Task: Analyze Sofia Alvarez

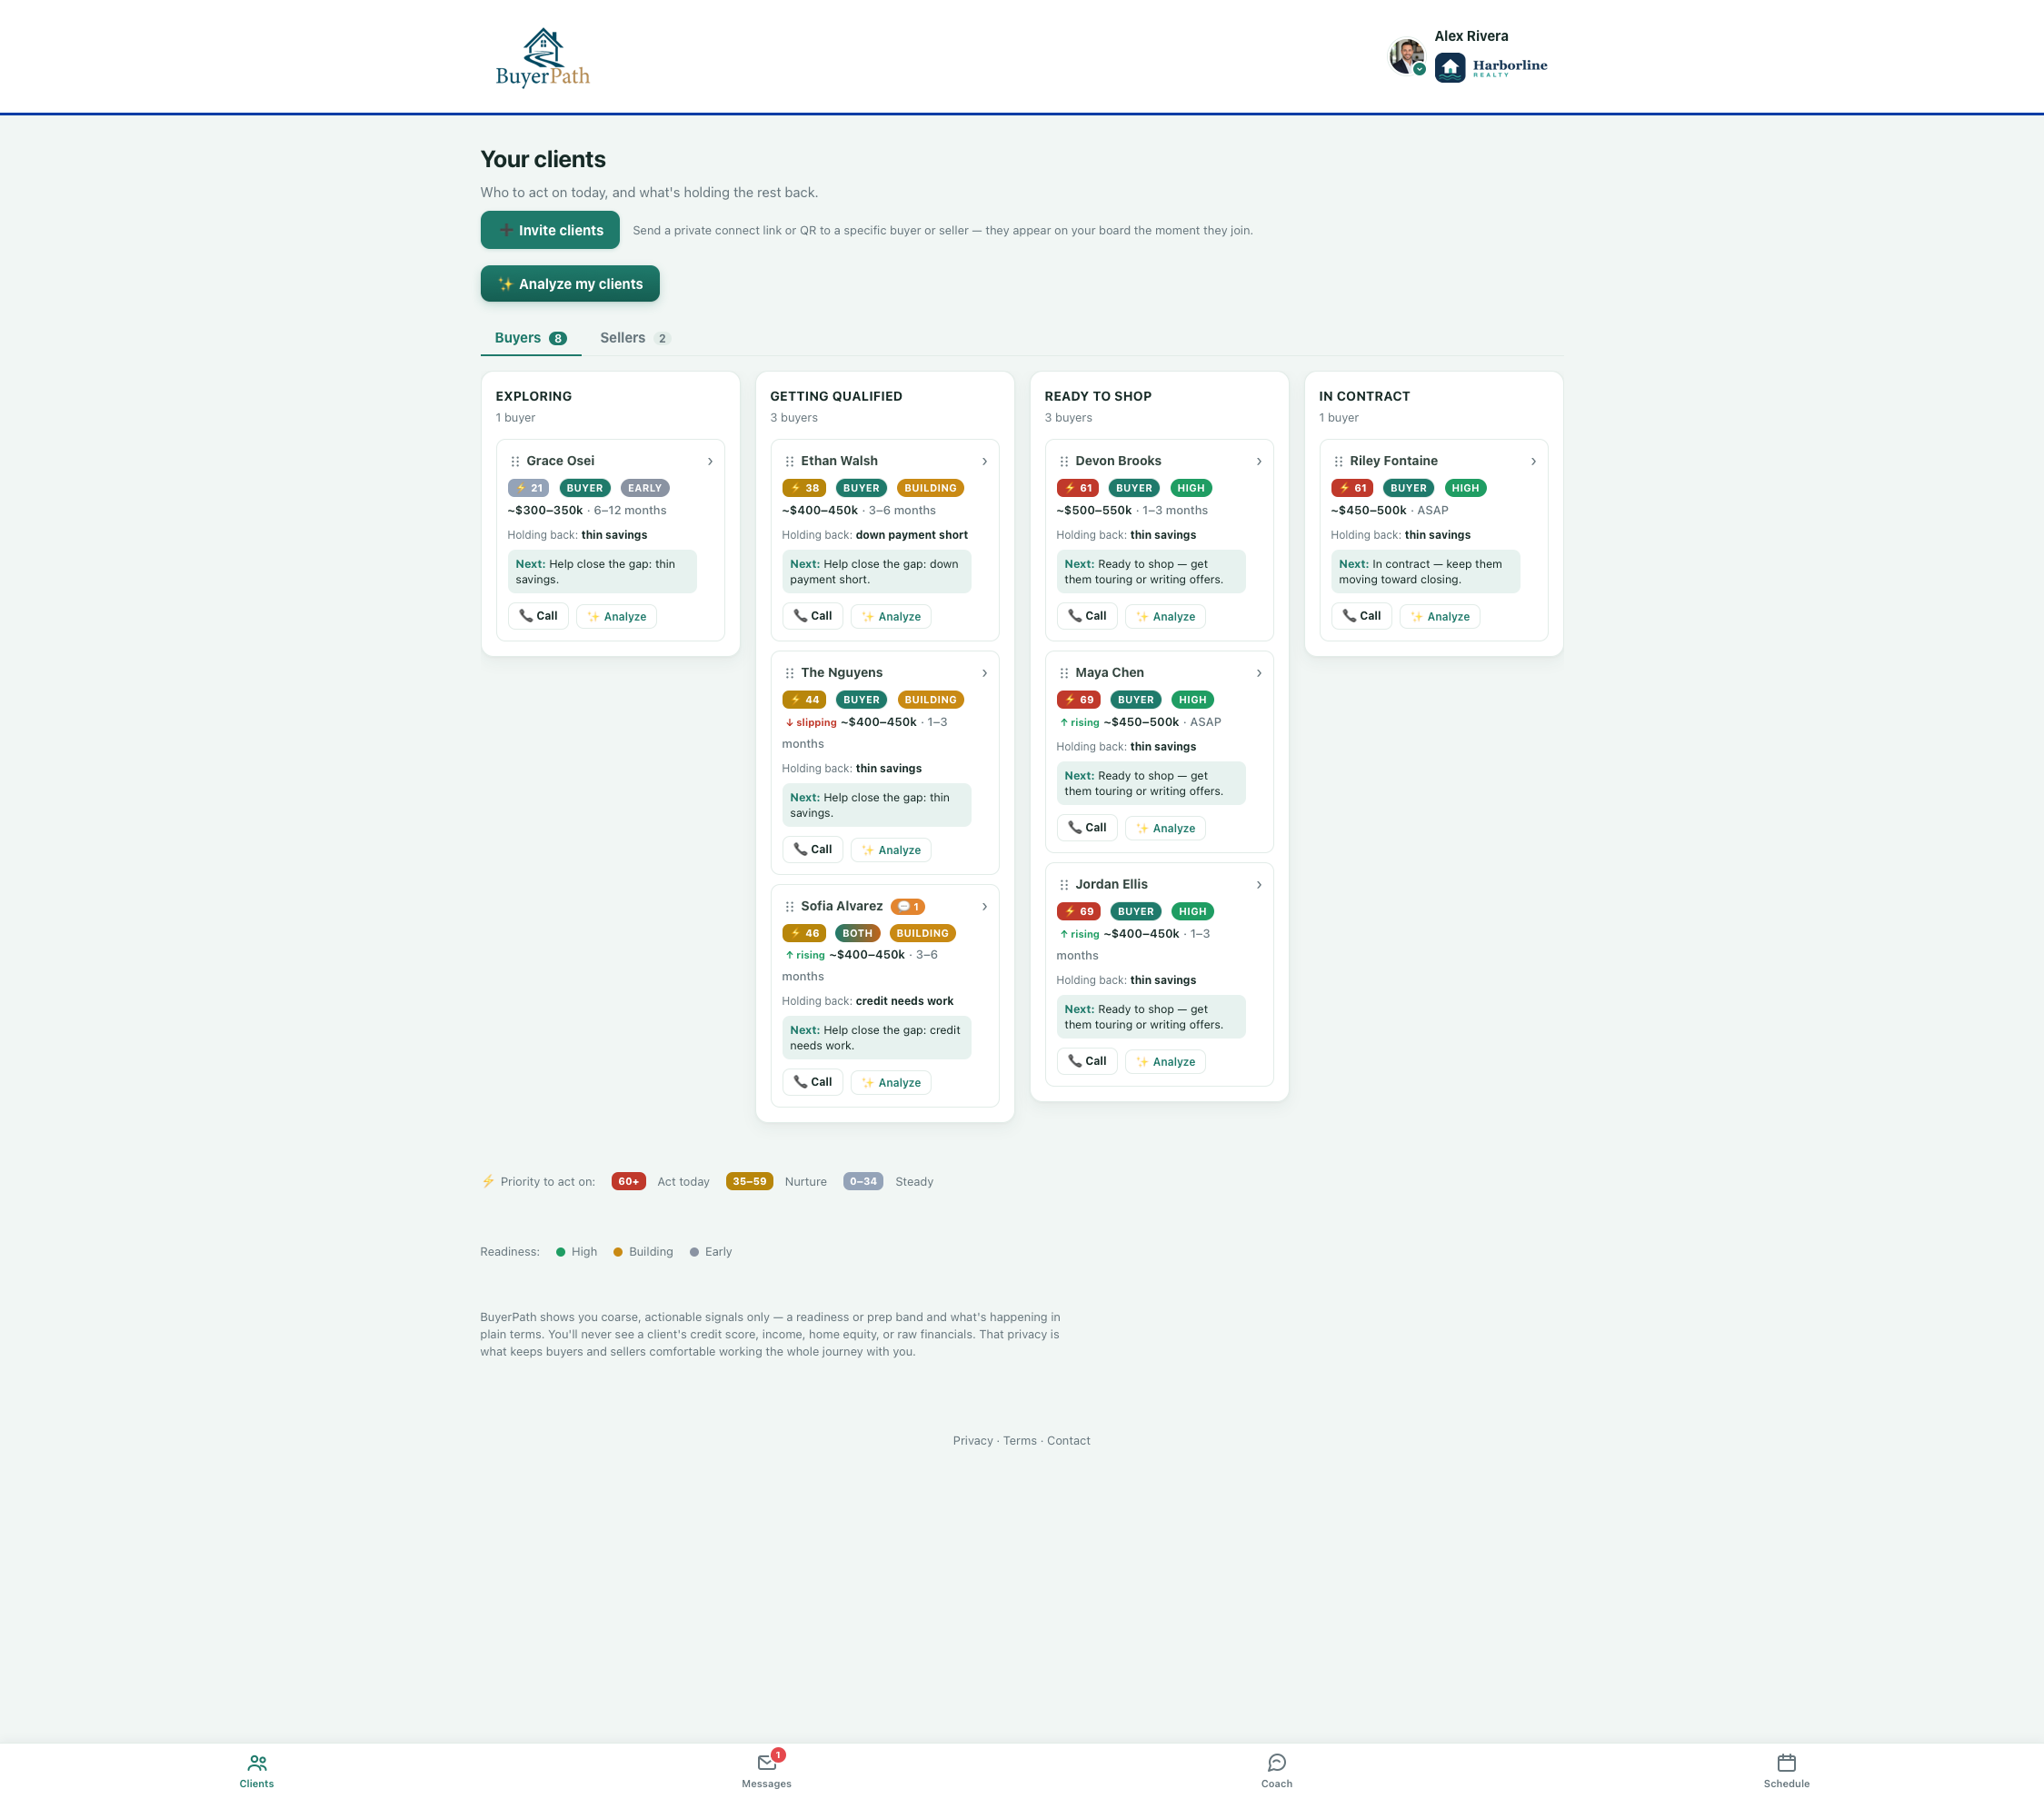Action: click(891, 1082)
